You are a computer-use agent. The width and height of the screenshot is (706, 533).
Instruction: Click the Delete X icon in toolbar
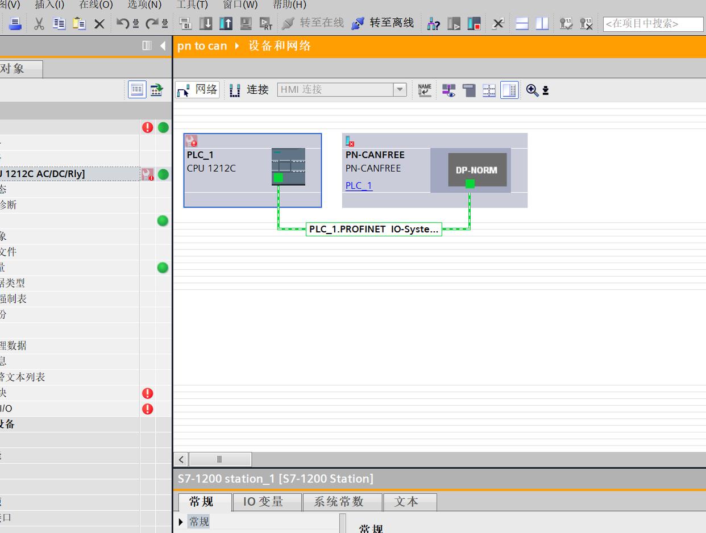(99, 23)
